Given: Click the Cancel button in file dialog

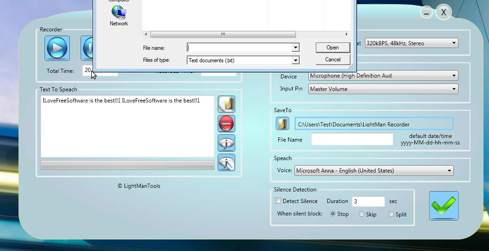Looking at the screenshot, I should pos(332,60).
